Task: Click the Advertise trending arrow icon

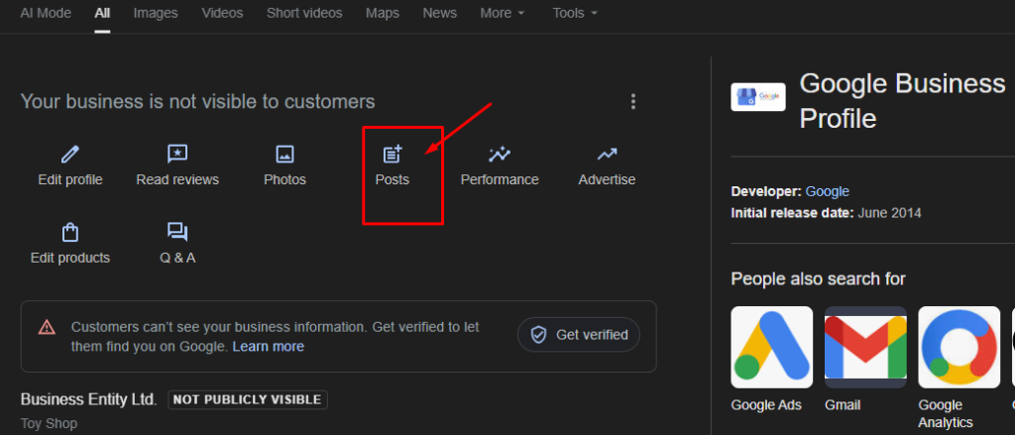Action: pos(607,155)
